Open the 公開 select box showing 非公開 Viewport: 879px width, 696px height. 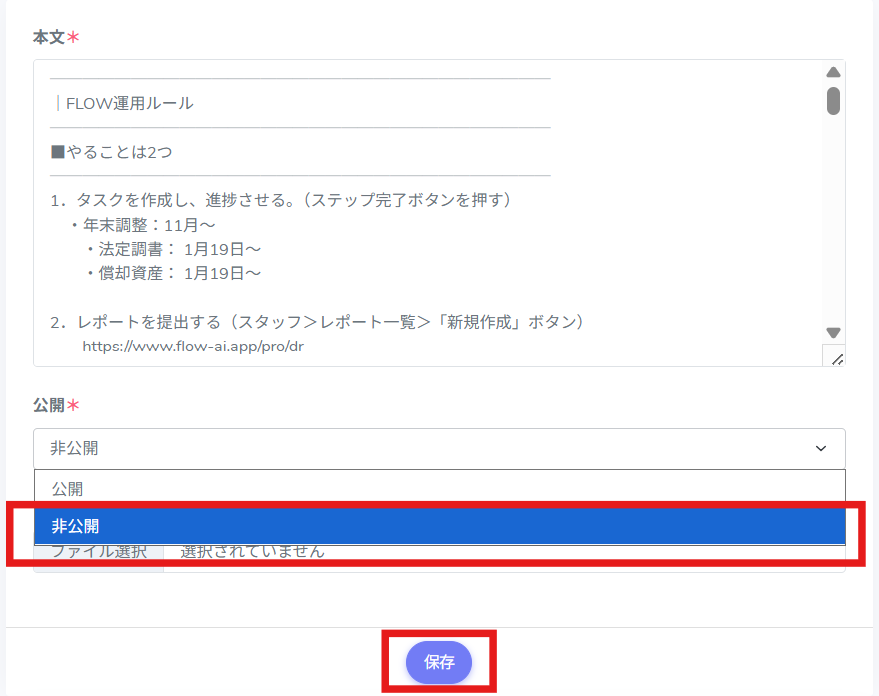pos(439,449)
